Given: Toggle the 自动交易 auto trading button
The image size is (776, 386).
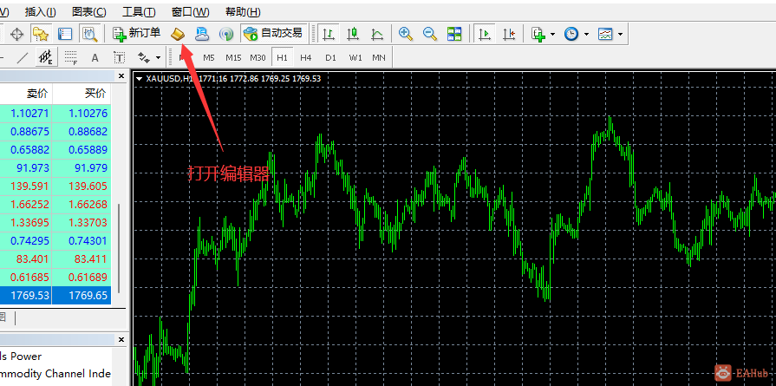Looking at the screenshot, I should coord(274,34).
